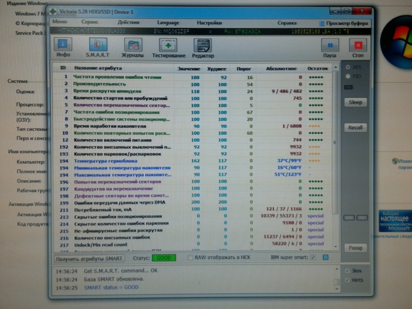Click the Passp button

coord(355,248)
